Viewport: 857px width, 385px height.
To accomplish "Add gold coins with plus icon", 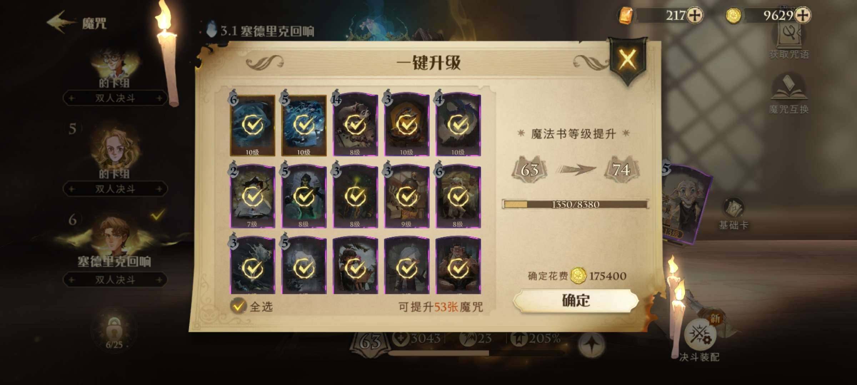I will point(803,15).
